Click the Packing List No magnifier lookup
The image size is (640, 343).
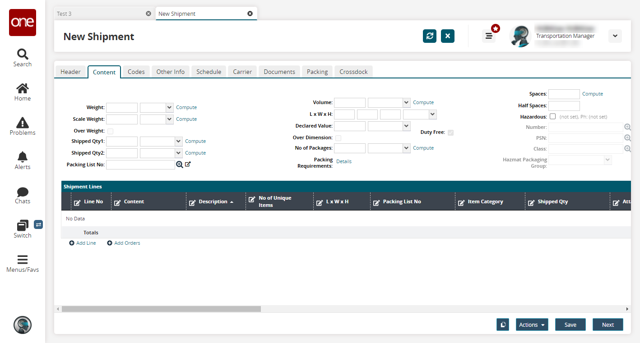(180, 165)
